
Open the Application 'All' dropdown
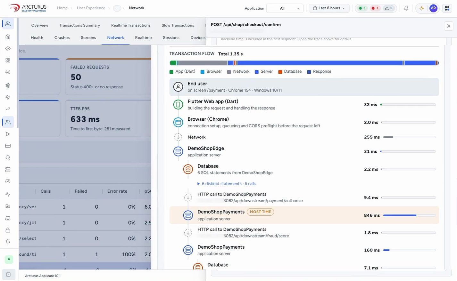click(285, 8)
